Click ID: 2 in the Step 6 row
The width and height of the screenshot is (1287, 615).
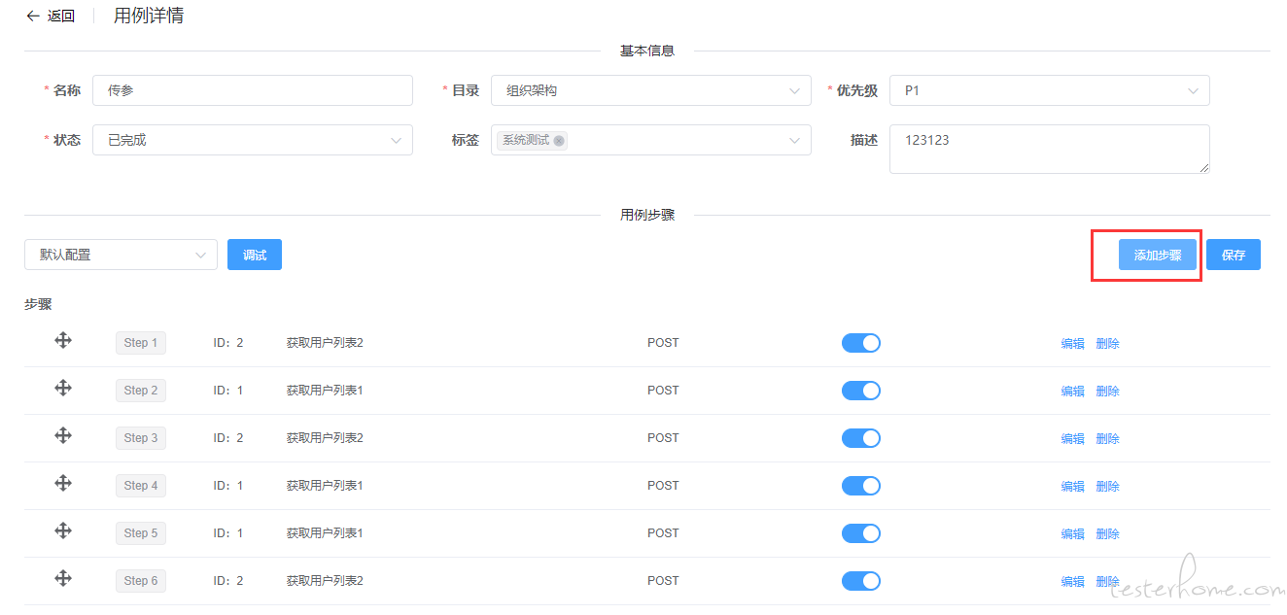pos(228,581)
